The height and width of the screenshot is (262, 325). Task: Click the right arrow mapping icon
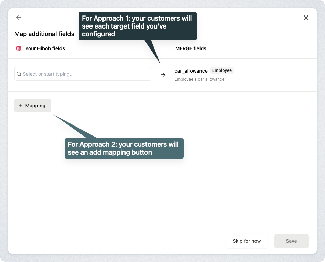click(x=163, y=75)
